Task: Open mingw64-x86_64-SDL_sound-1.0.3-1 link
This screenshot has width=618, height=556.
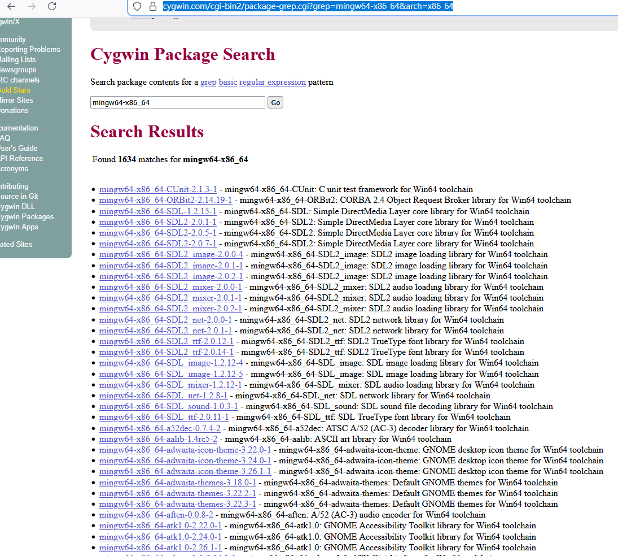Action: pos(169,406)
